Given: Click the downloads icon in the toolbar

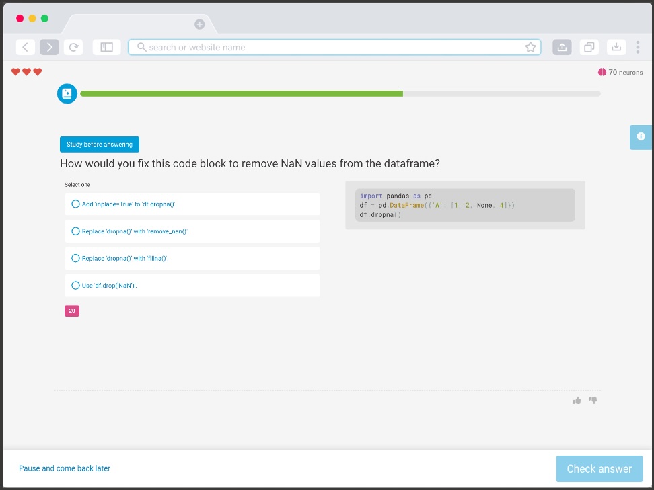Looking at the screenshot, I should click(616, 47).
